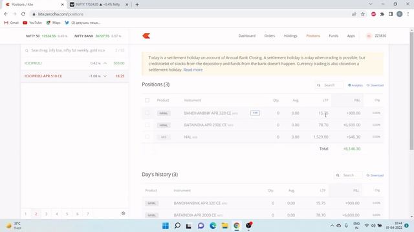Open Windows Start menu

(x=166, y=226)
